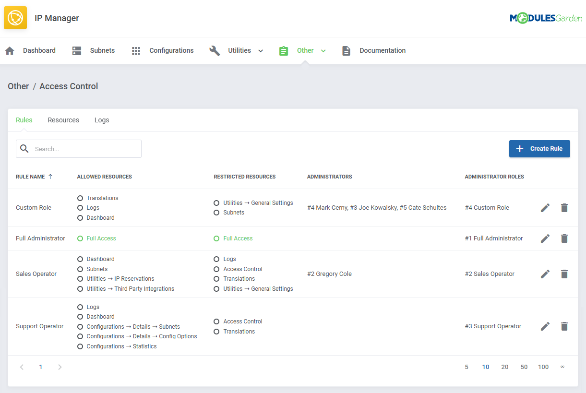Switch to the Resources tab
The height and width of the screenshot is (393, 586).
pyautogui.click(x=63, y=120)
